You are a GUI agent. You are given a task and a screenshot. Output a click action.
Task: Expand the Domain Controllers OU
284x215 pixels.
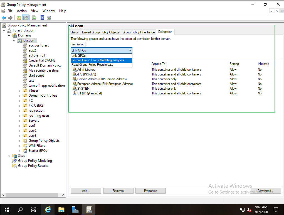[19, 96]
